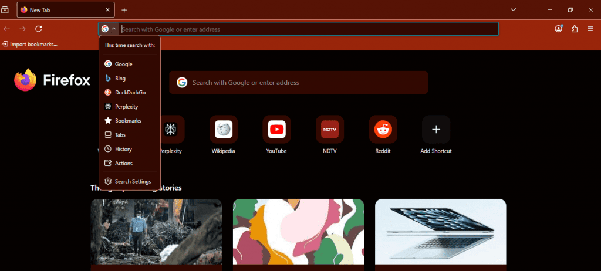Open the Extensions puzzle icon
The image size is (601, 271).
point(575,29)
